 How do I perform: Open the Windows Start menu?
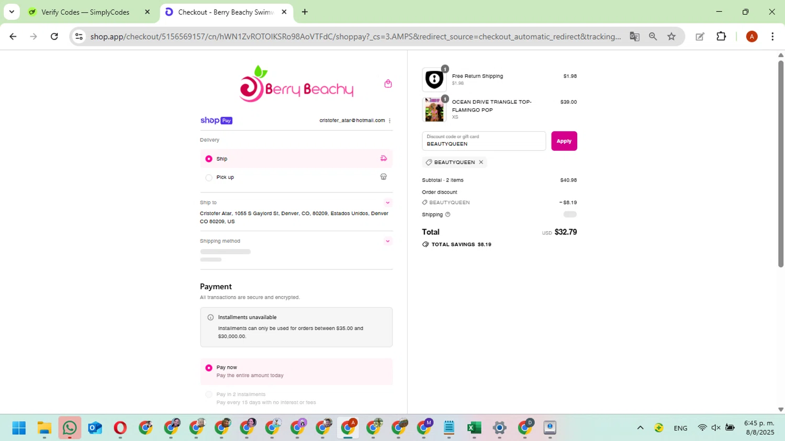coord(19,428)
